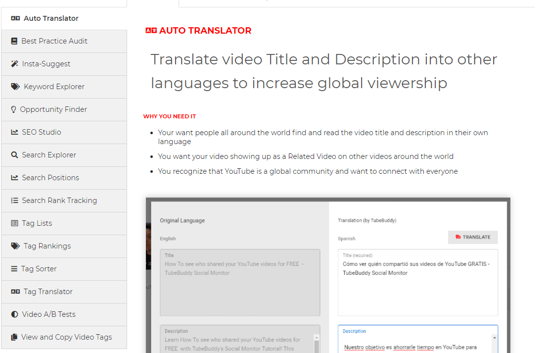Click the Insta-Suggest magic wand icon
Viewport: 548px width, 353px height.
14,64
